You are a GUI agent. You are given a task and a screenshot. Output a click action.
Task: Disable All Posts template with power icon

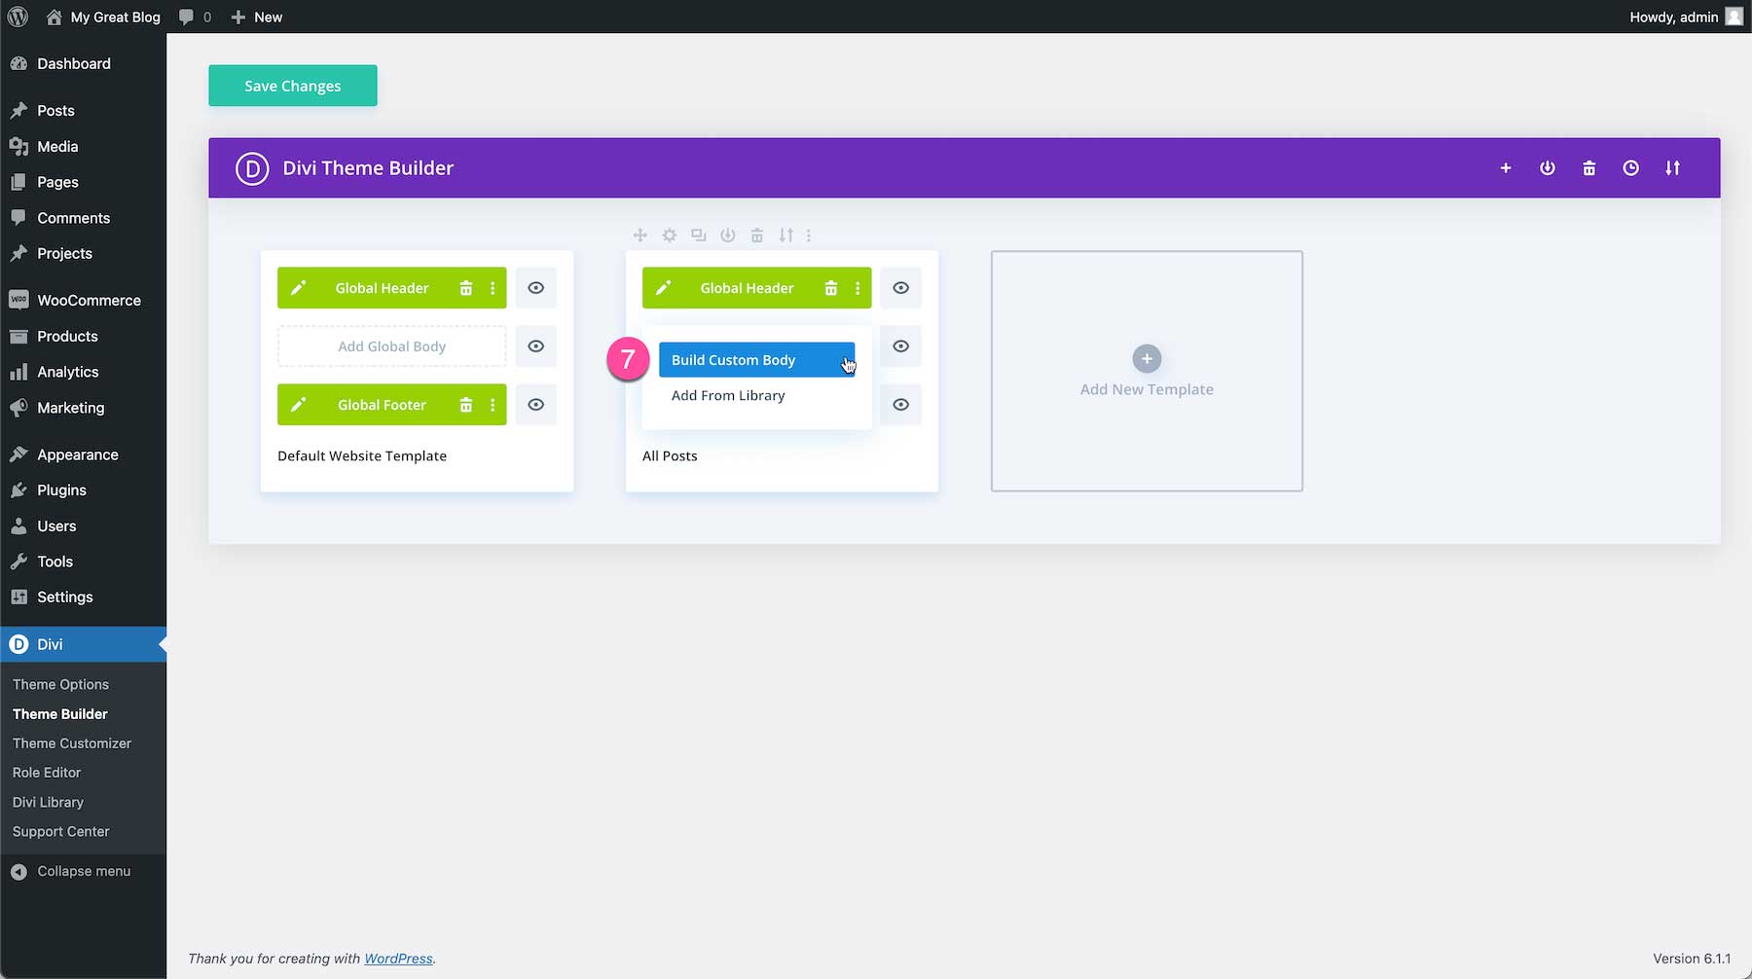pos(728,235)
